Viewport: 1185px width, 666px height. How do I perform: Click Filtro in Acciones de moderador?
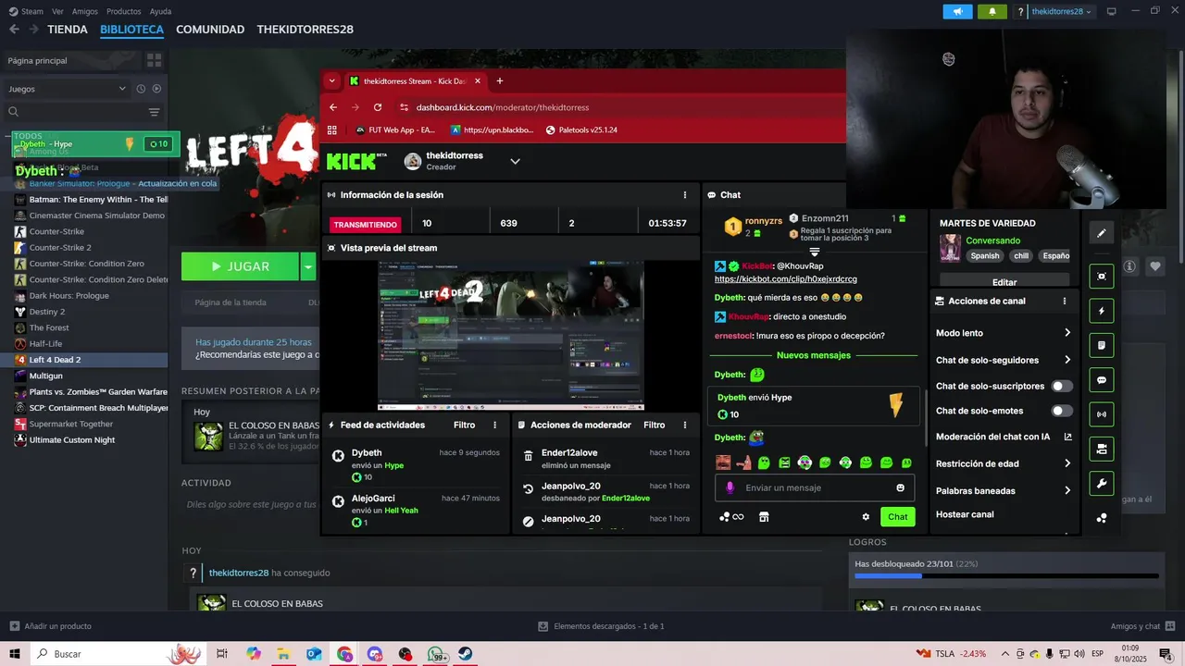tap(655, 425)
